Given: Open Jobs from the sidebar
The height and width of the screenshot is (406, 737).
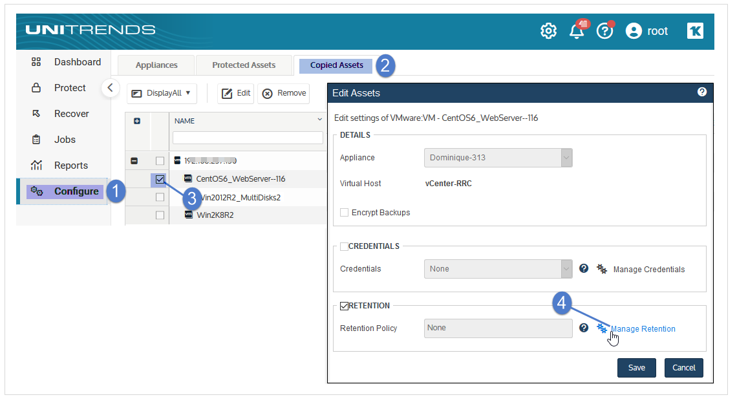Looking at the screenshot, I should pos(53,140).
